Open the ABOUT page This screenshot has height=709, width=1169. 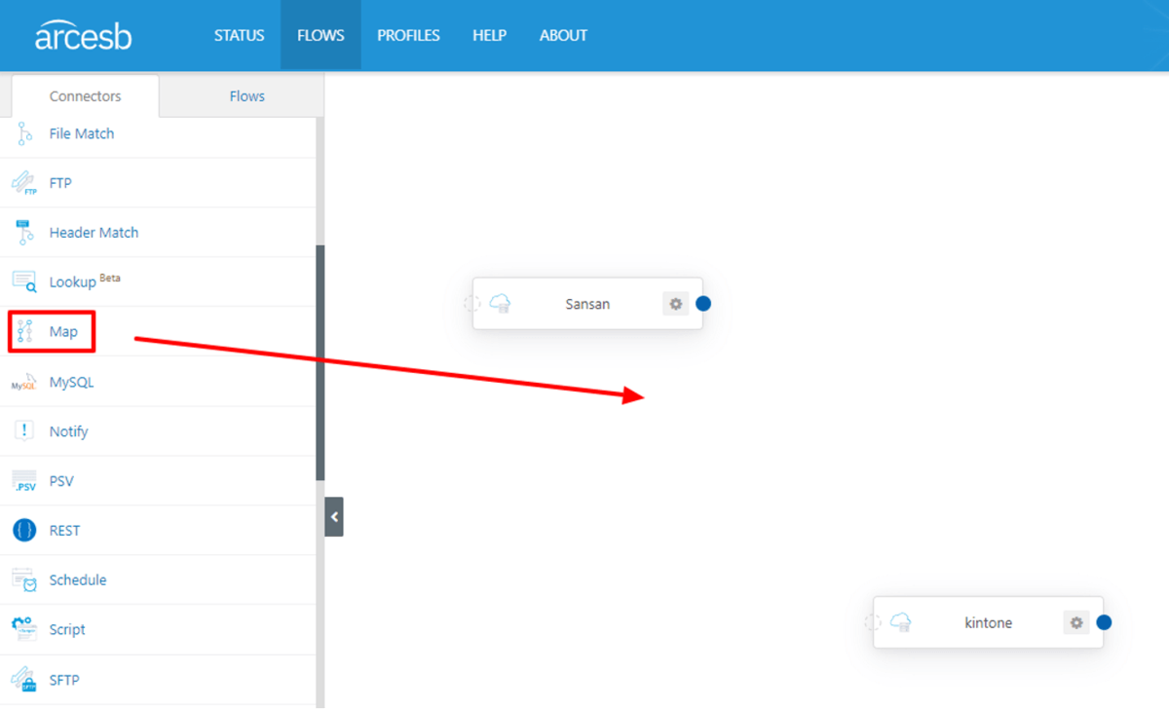[x=563, y=35]
